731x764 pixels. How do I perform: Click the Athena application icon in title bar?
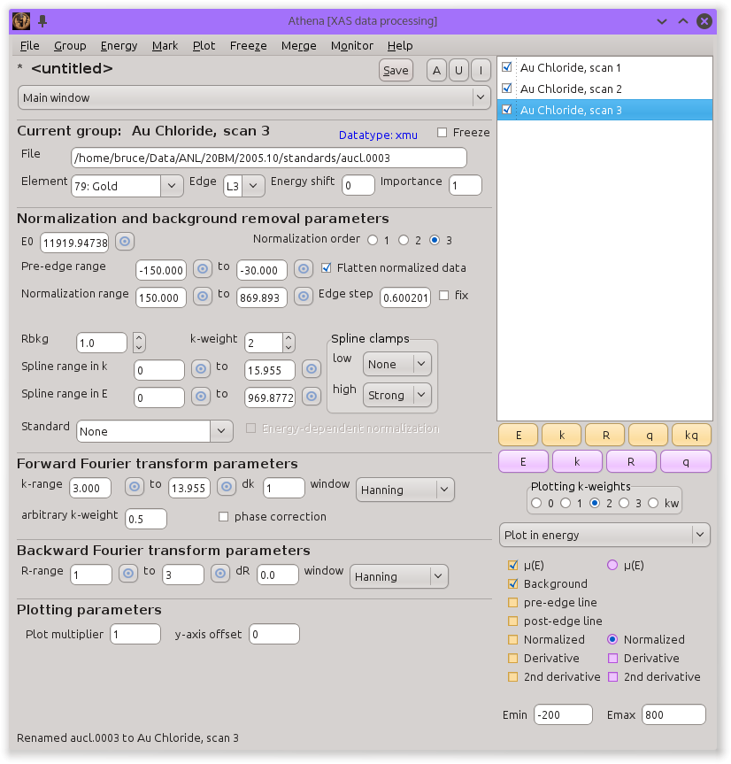click(x=21, y=21)
